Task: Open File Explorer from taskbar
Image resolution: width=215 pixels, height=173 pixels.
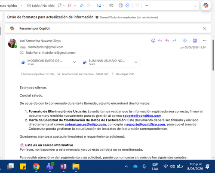Action: (76, 167)
